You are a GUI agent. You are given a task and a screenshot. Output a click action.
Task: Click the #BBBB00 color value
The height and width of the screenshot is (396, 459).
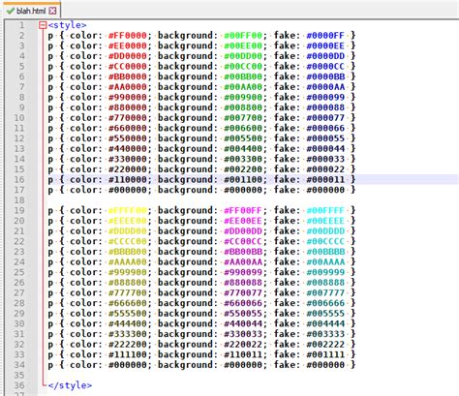point(128,252)
